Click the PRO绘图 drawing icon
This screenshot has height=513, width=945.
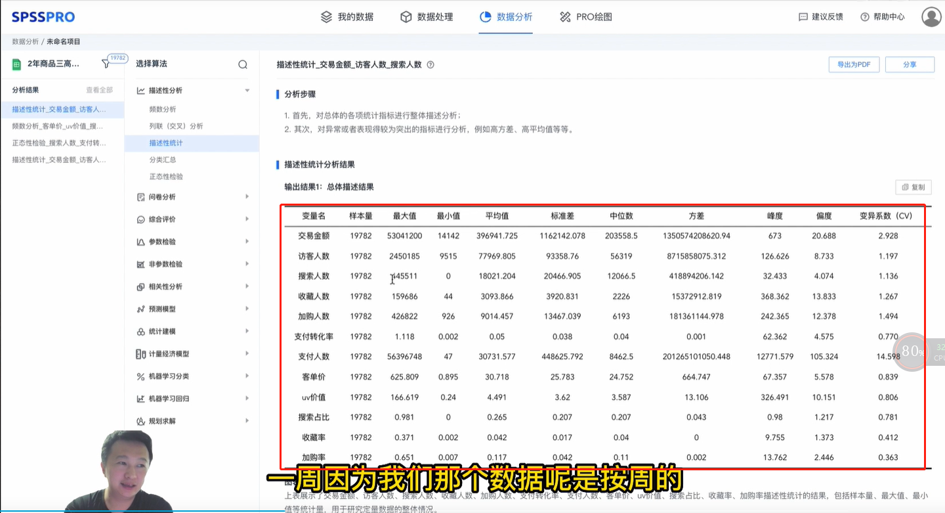tap(565, 17)
